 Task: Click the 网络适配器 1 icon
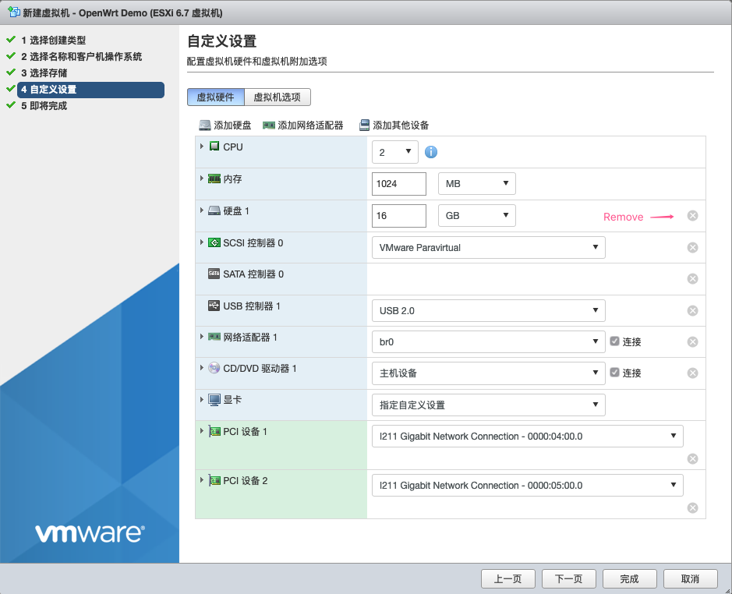pos(214,337)
